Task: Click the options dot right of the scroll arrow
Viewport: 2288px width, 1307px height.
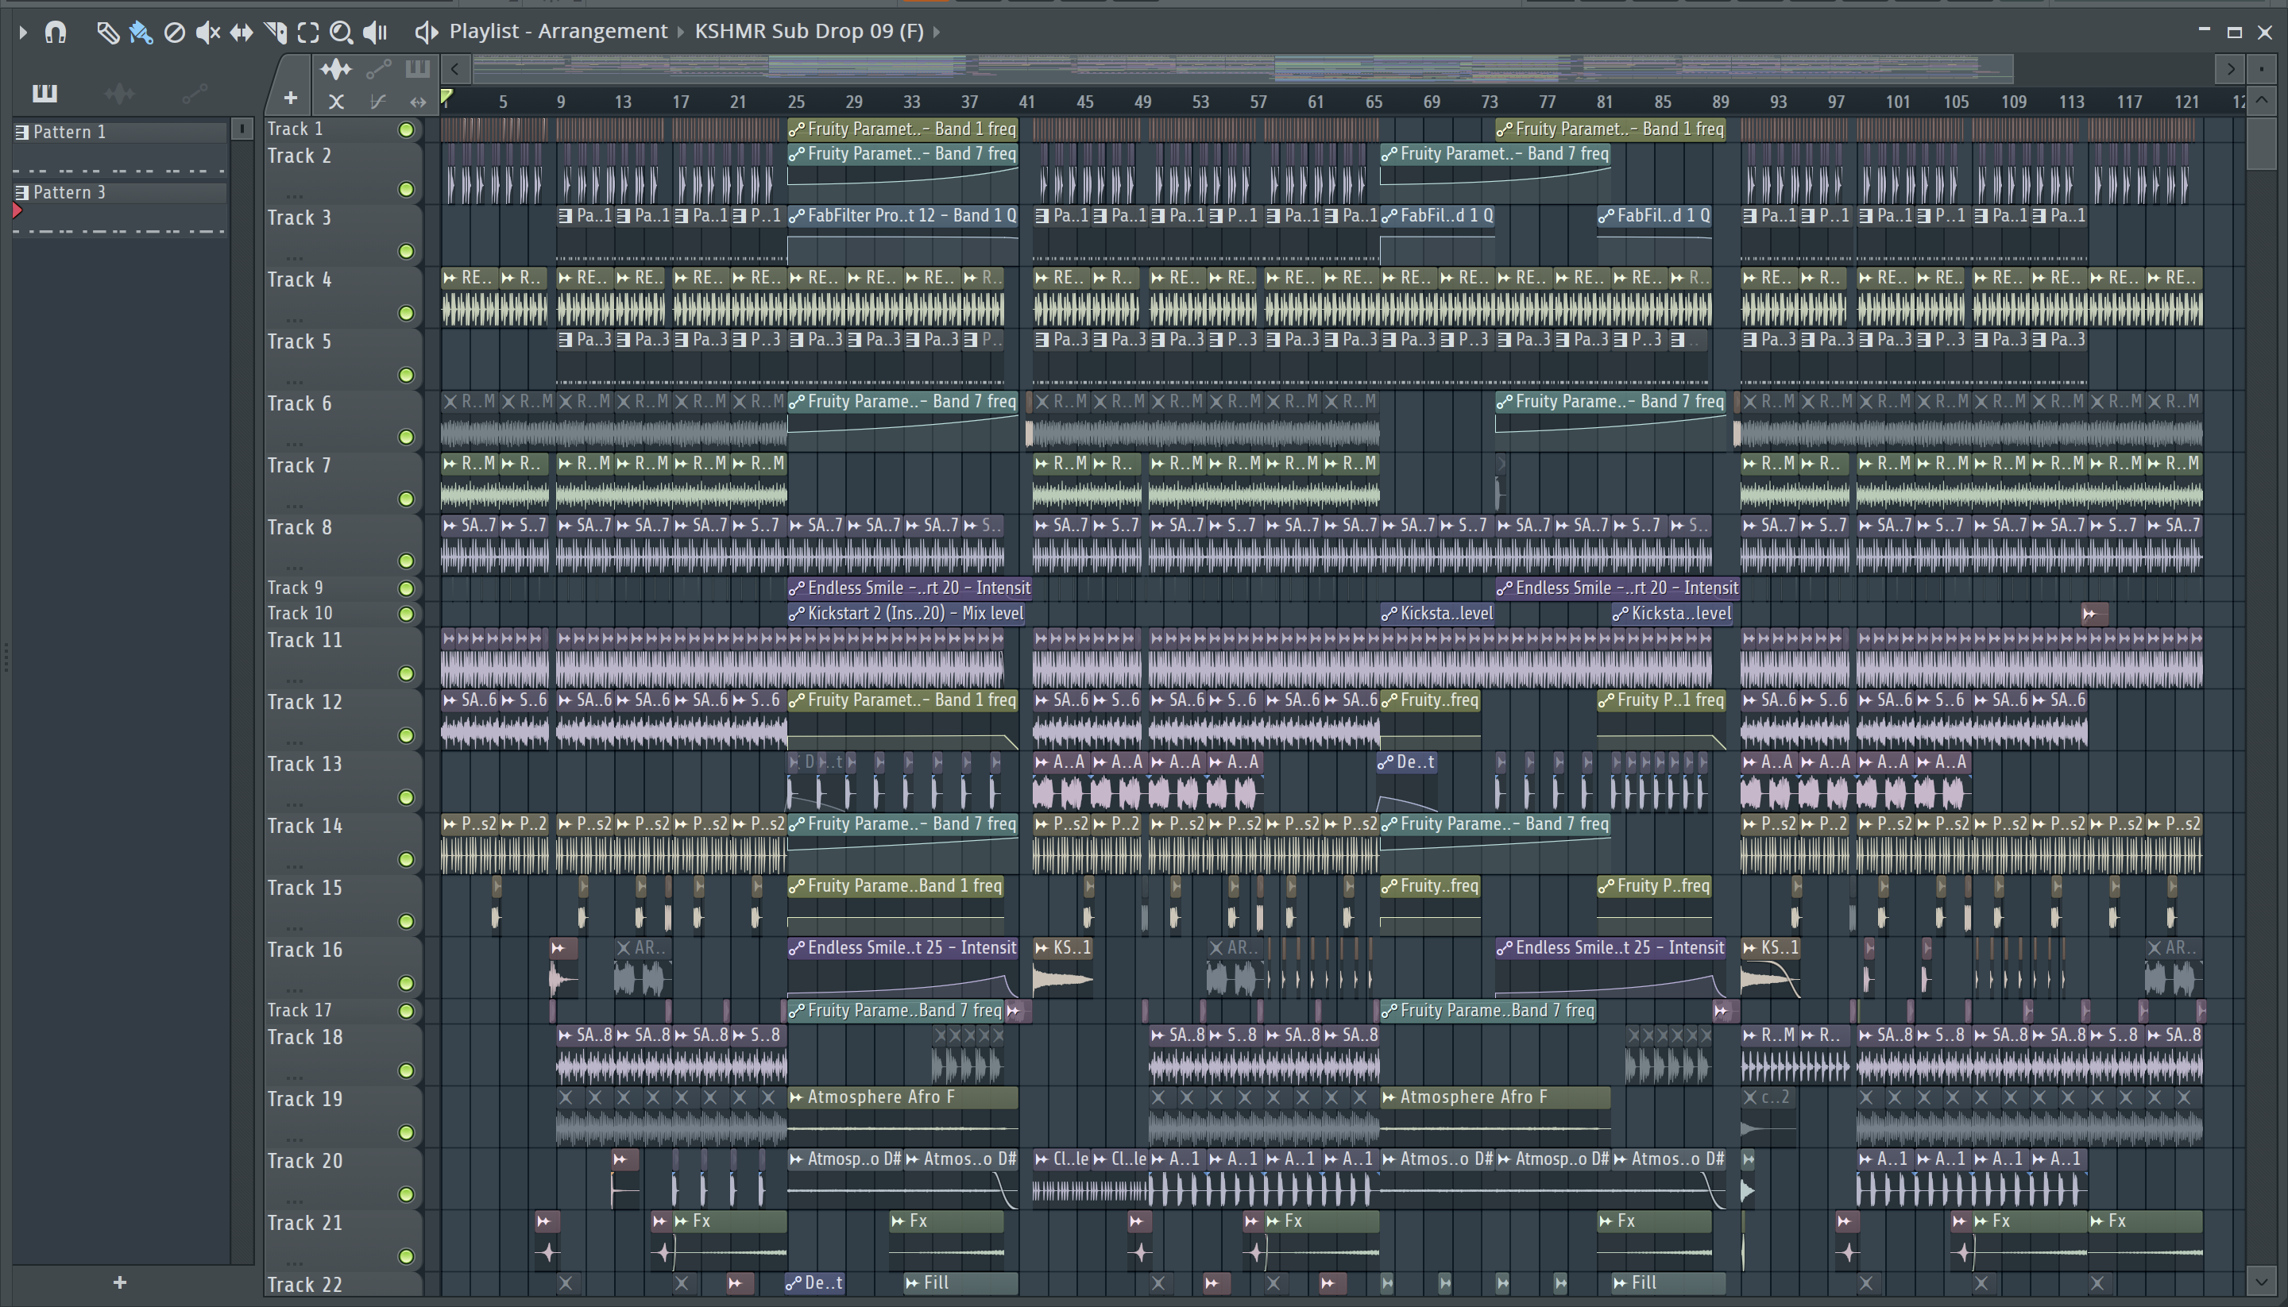Action: [x=2261, y=68]
